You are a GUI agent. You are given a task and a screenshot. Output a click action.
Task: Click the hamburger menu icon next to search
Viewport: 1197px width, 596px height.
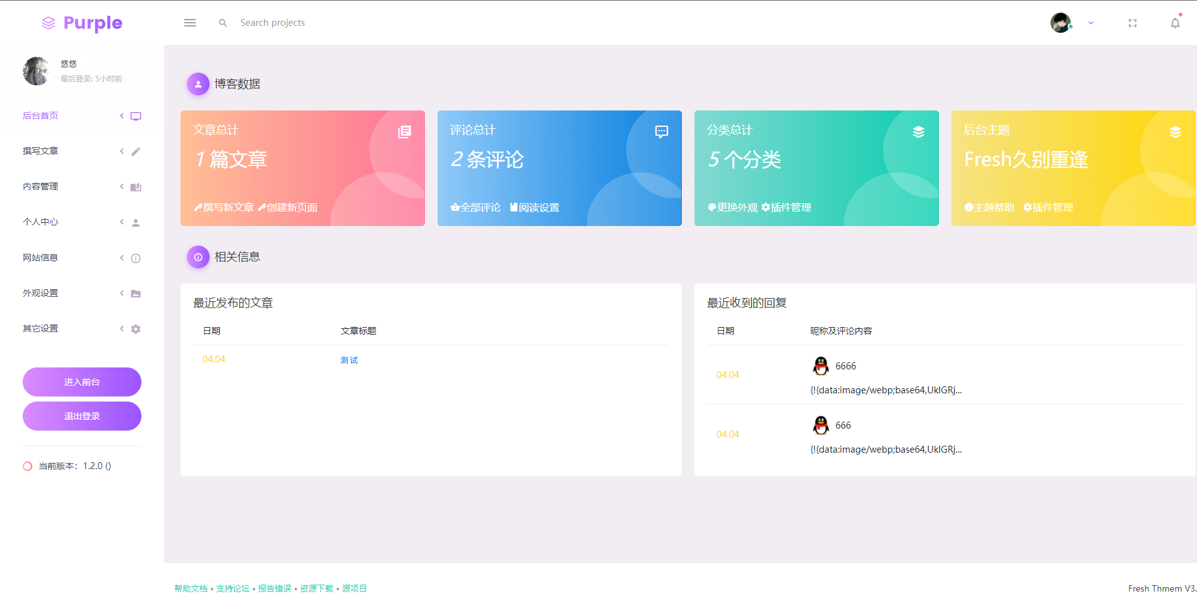189,22
